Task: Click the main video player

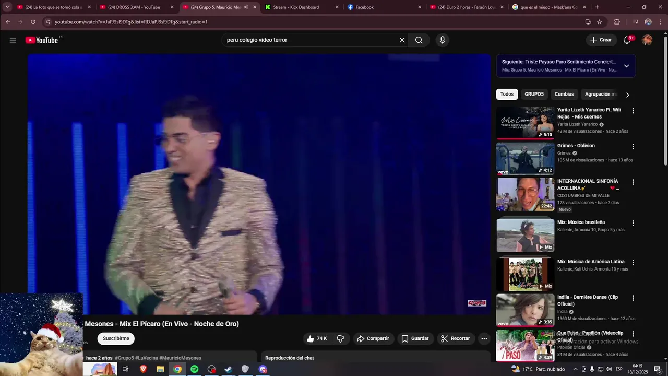Action: (259, 184)
